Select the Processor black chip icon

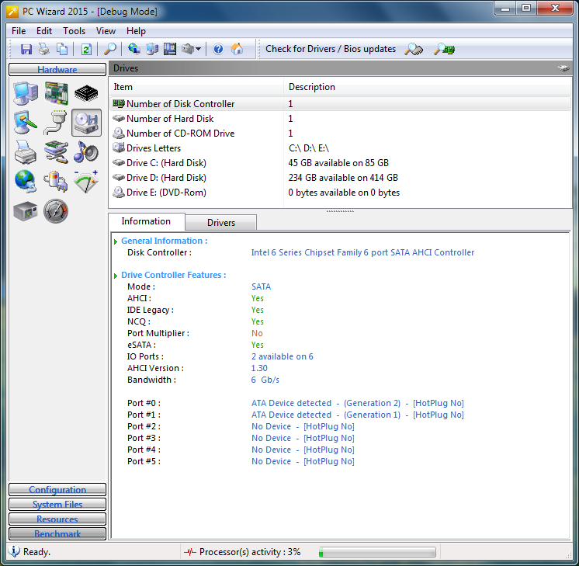click(86, 93)
